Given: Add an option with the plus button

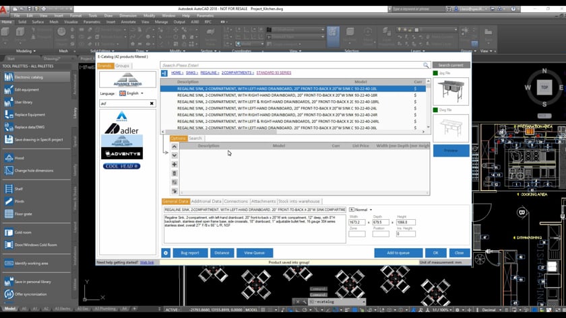Looking at the screenshot, I should point(175,164).
